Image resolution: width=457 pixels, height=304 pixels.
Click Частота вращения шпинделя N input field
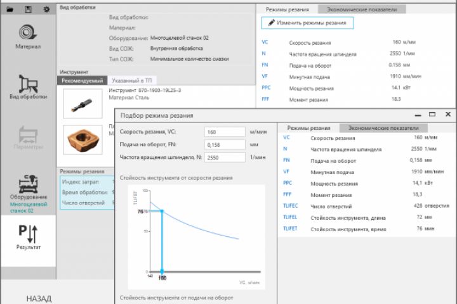(225, 157)
